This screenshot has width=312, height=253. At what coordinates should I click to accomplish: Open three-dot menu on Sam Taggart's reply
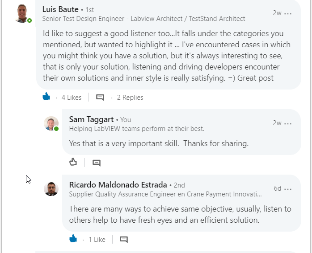(288, 123)
